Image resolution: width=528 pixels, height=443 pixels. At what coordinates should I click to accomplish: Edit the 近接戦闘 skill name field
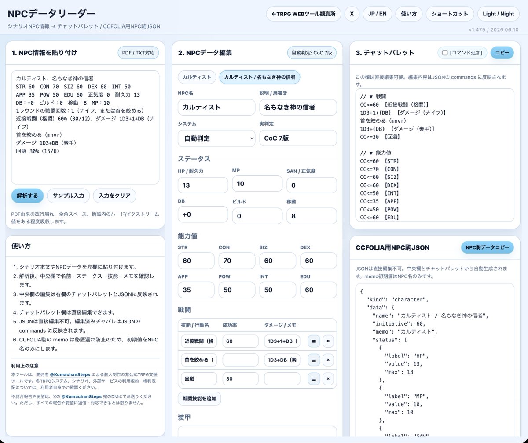click(199, 341)
